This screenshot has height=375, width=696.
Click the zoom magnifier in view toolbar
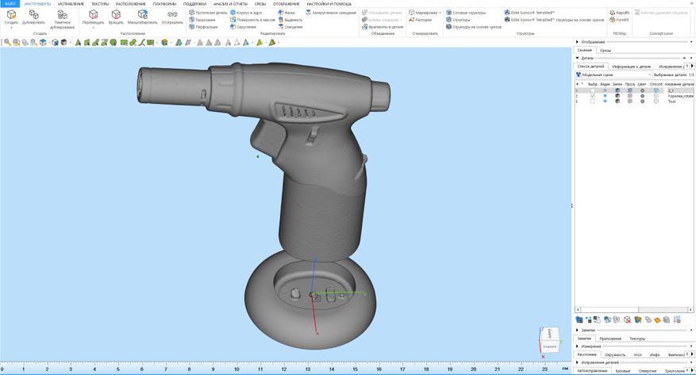coord(7,42)
